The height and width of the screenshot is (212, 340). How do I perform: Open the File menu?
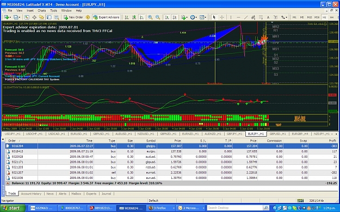click(x=10, y=11)
